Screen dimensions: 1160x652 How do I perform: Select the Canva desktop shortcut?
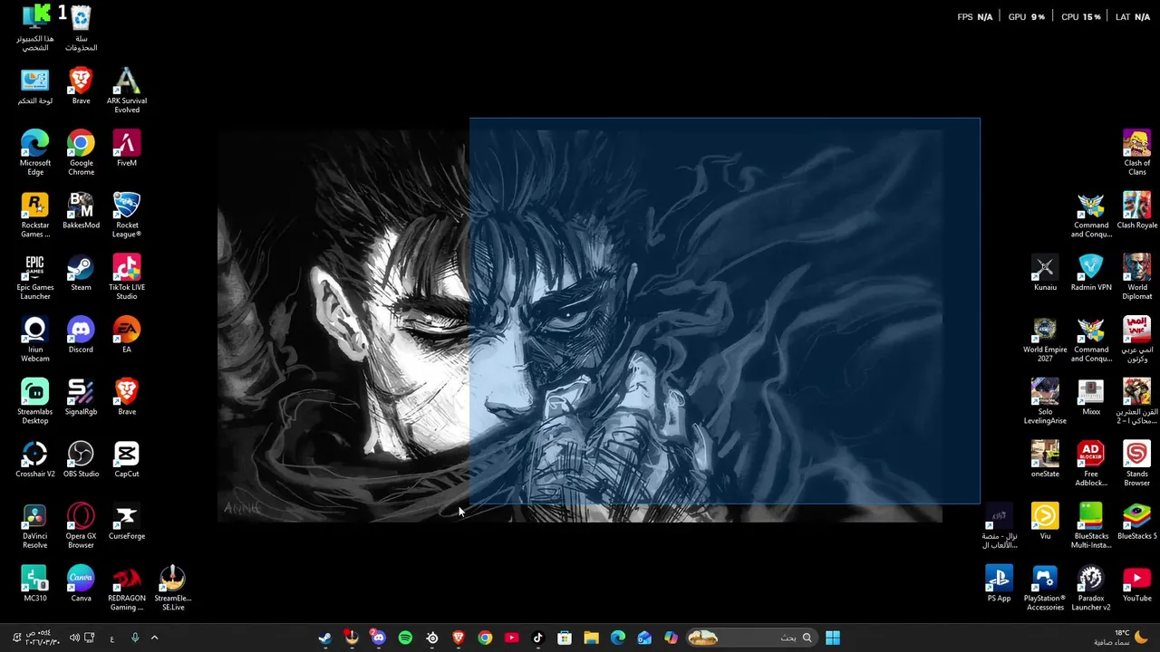point(81,583)
